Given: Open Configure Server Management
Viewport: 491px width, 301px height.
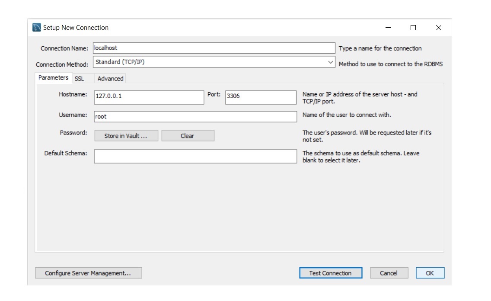Looking at the screenshot, I should click(x=88, y=273).
